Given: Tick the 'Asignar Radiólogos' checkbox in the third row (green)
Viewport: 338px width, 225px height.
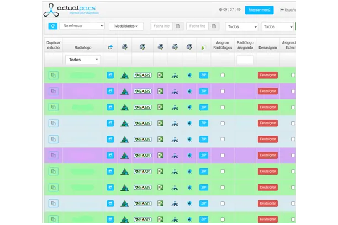Looking at the screenshot, I should pyautogui.click(x=223, y=107).
